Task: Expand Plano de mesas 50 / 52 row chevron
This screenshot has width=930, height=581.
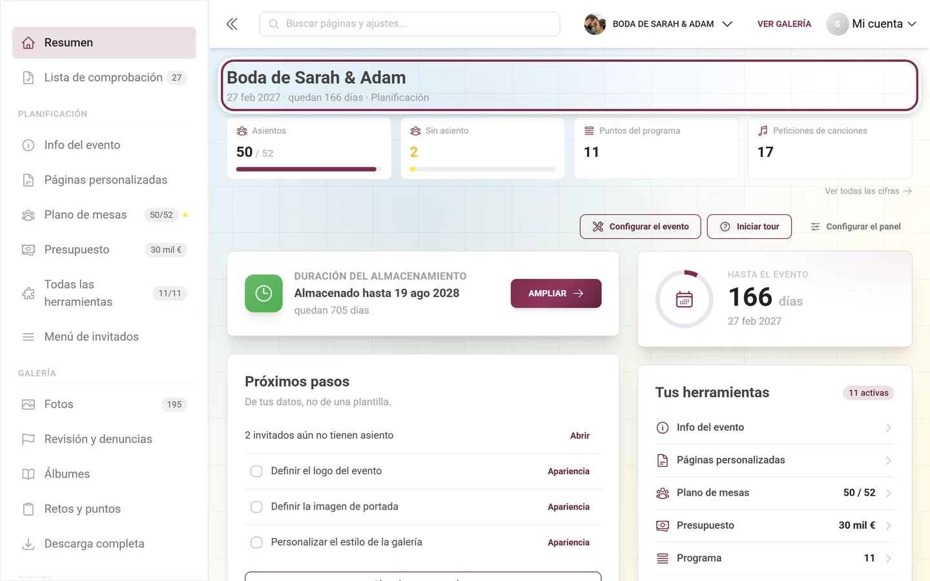Action: tap(889, 493)
